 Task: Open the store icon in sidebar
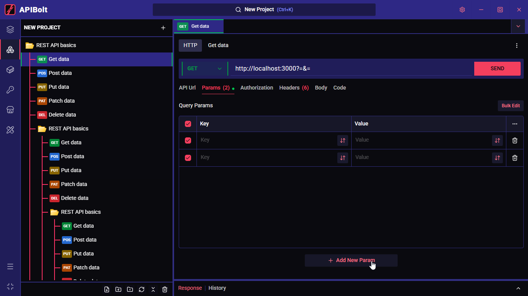[x=10, y=110]
